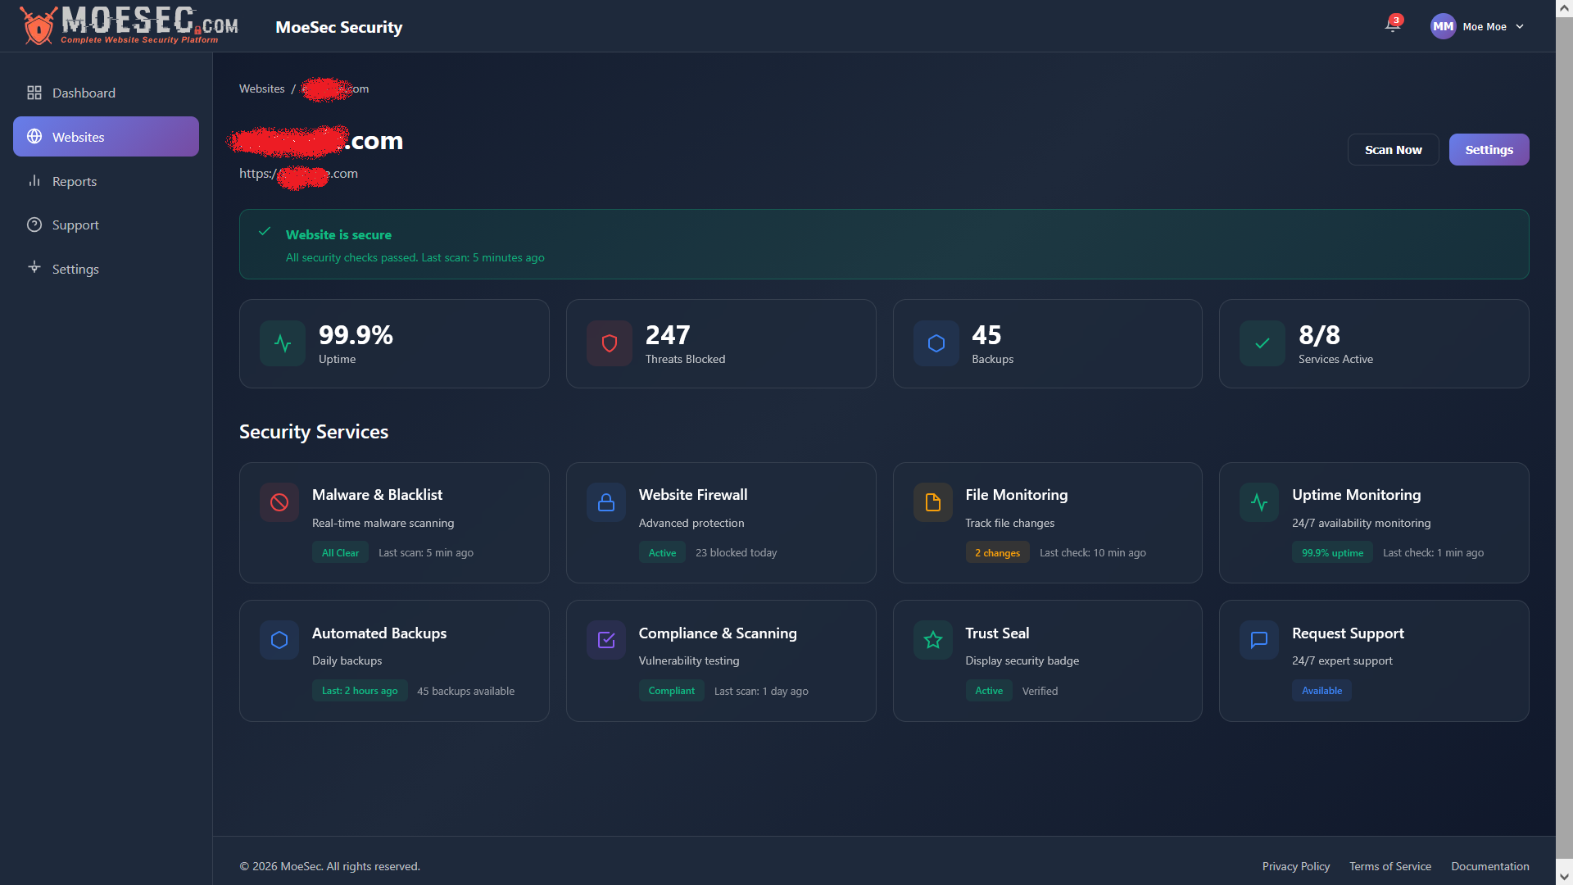The width and height of the screenshot is (1573, 885).
Task: Click the Malware & Blacklist ban icon
Action: point(279,502)
